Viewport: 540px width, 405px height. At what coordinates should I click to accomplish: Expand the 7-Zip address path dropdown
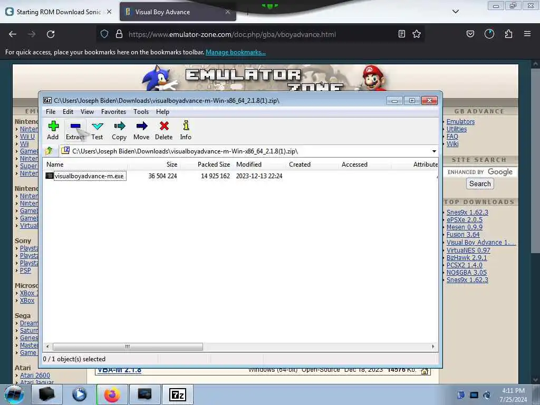point(434,151)
